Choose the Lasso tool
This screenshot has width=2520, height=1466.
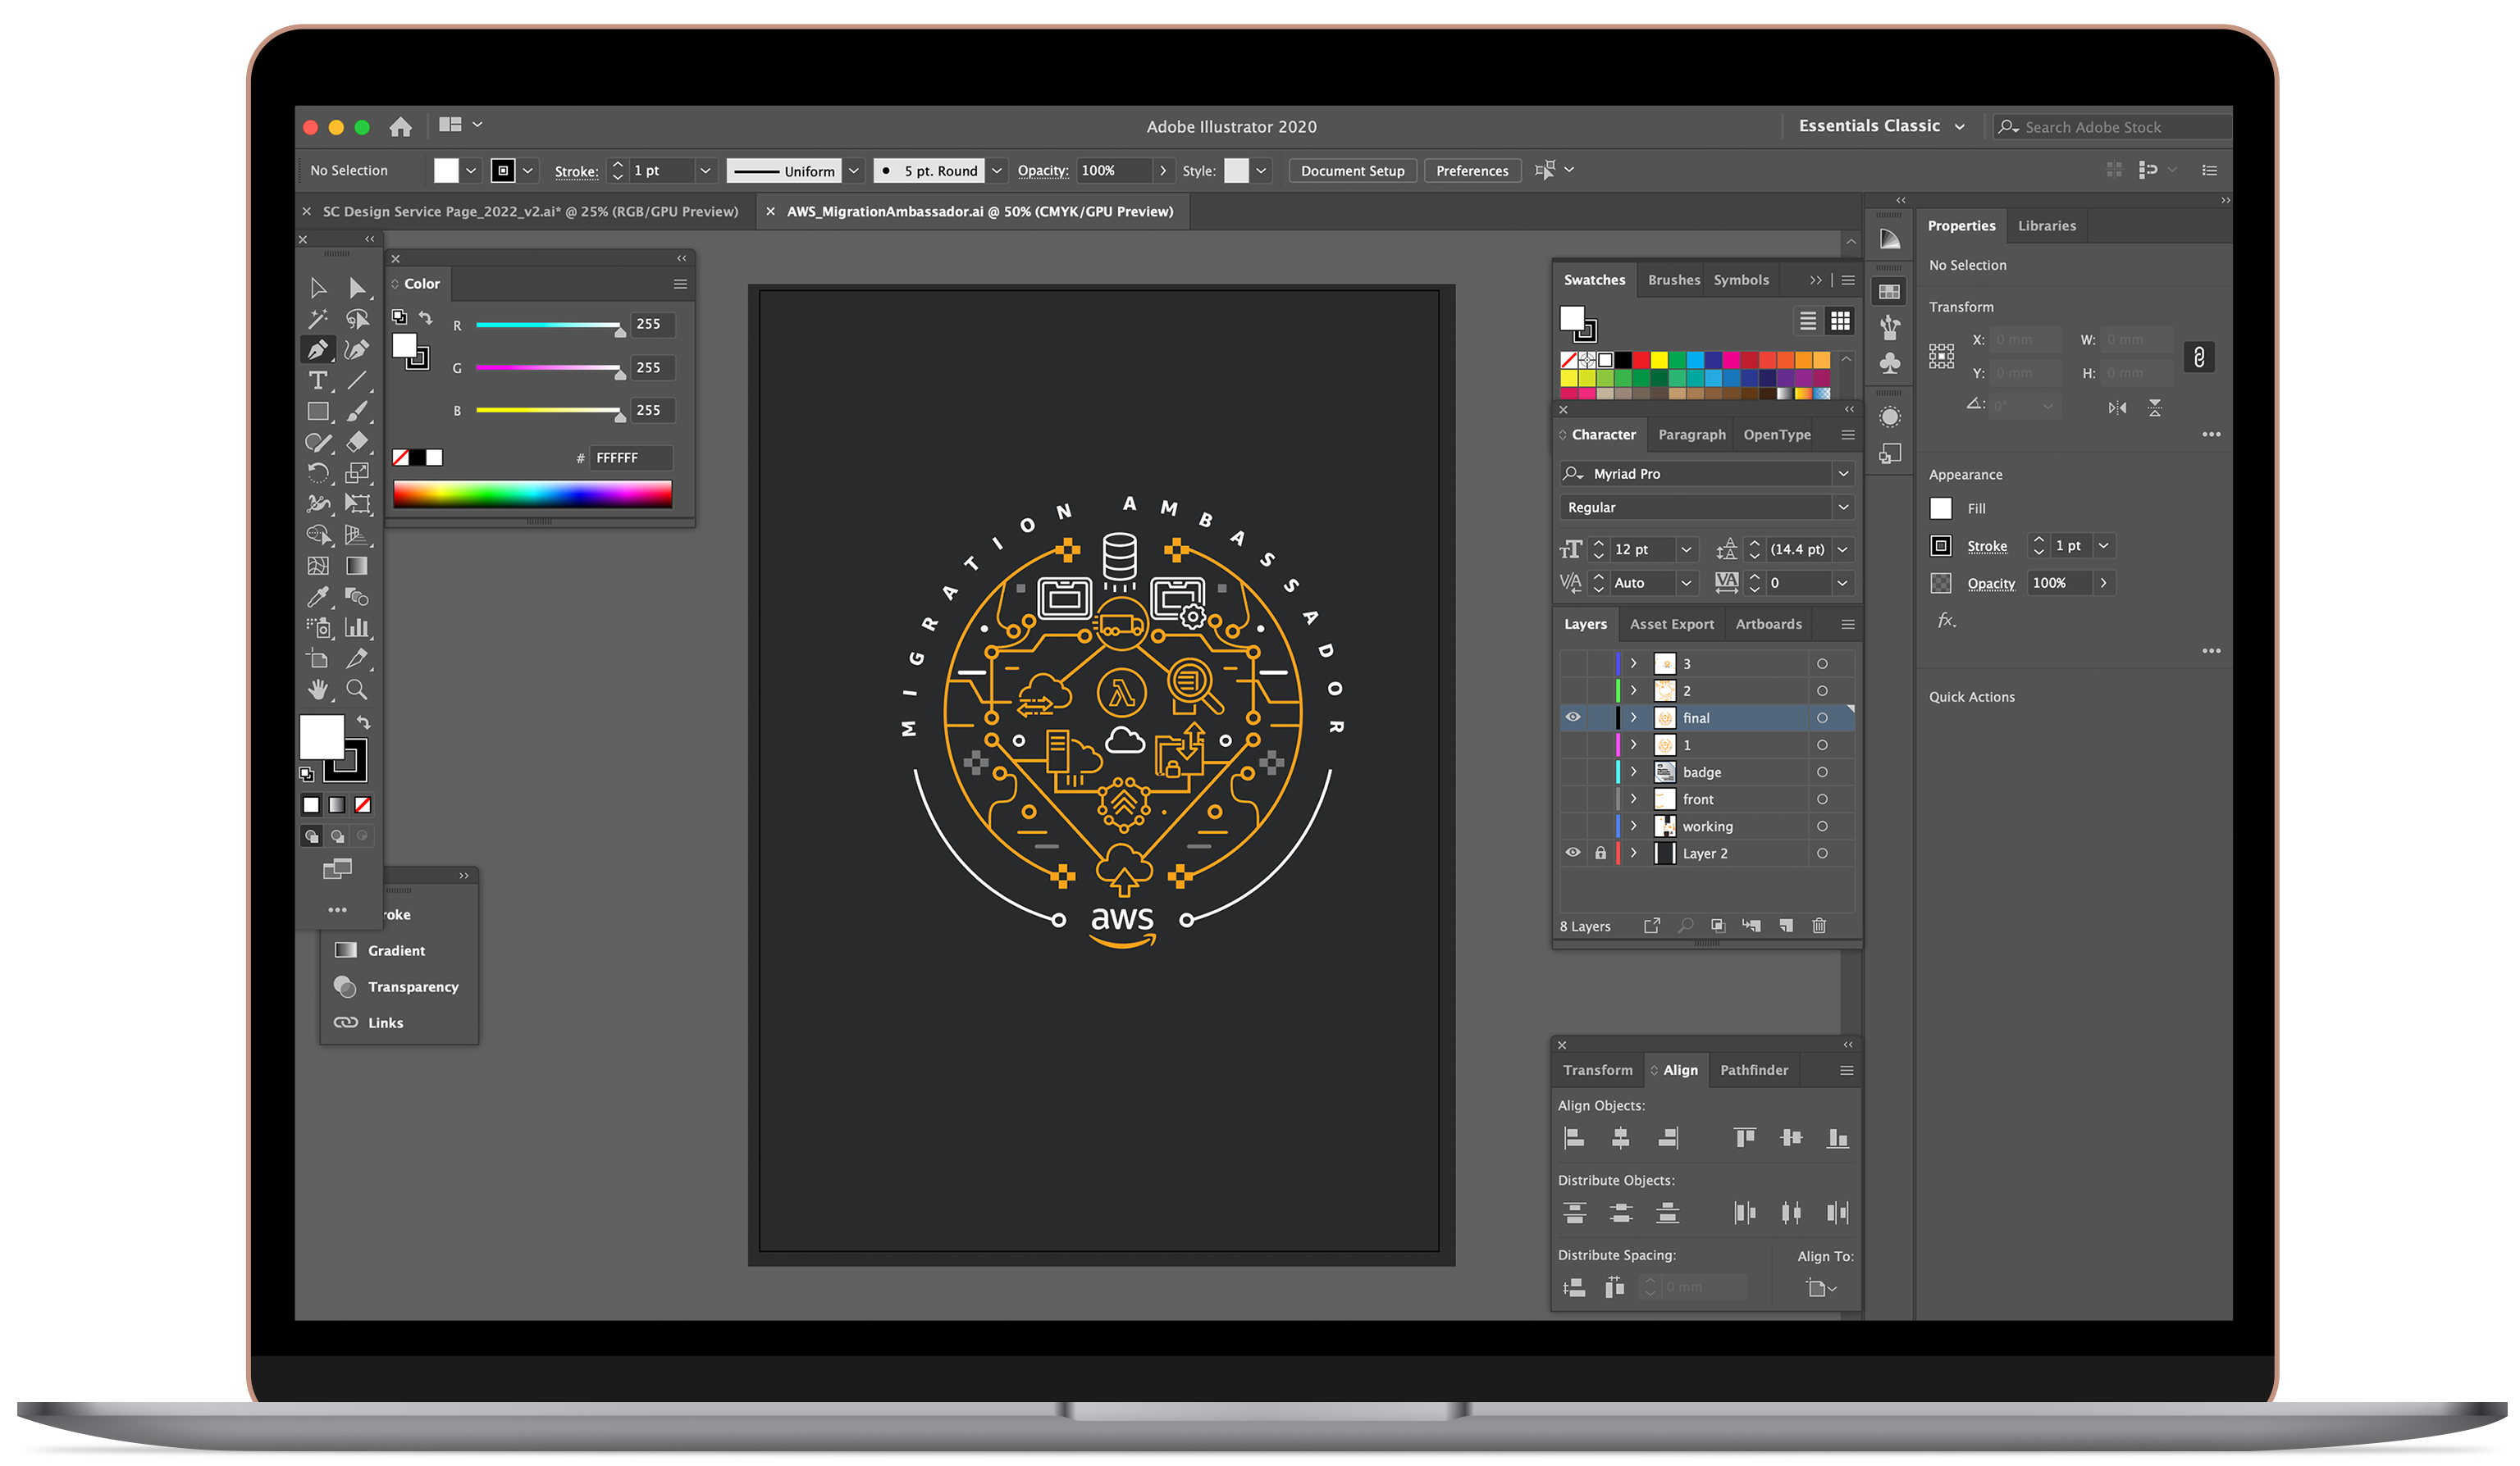pos(357,320)
